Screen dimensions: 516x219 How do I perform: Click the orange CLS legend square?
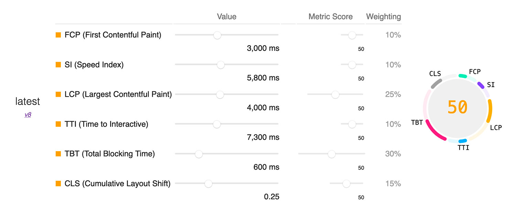click(x=58, y=184)
